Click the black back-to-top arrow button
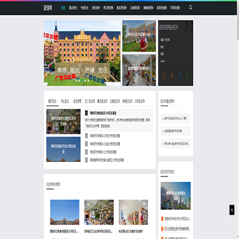This screenshot has width=239, height=239. click(232, 210)
